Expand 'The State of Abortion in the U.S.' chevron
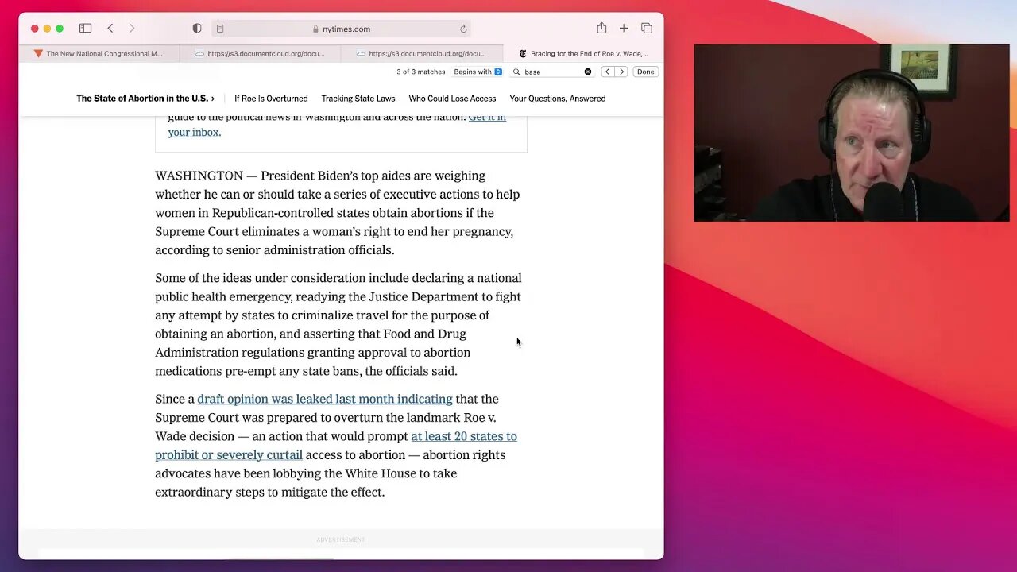 tap(213, 99)
